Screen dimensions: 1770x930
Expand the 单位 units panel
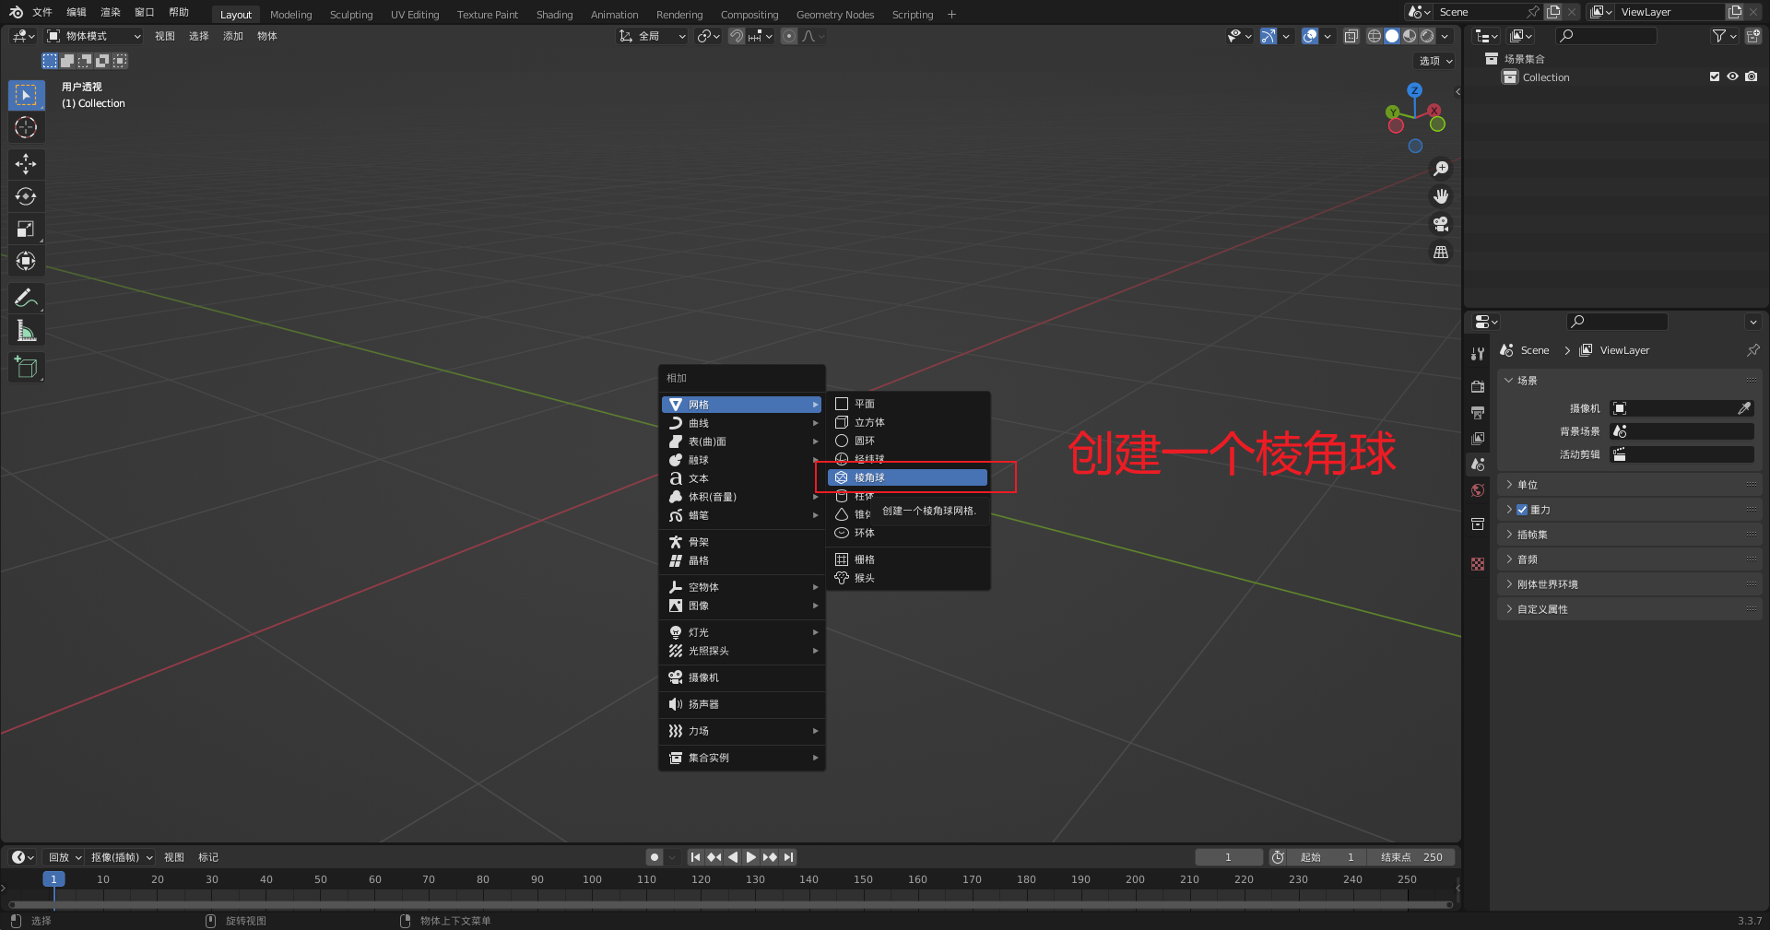(1528, 485)
